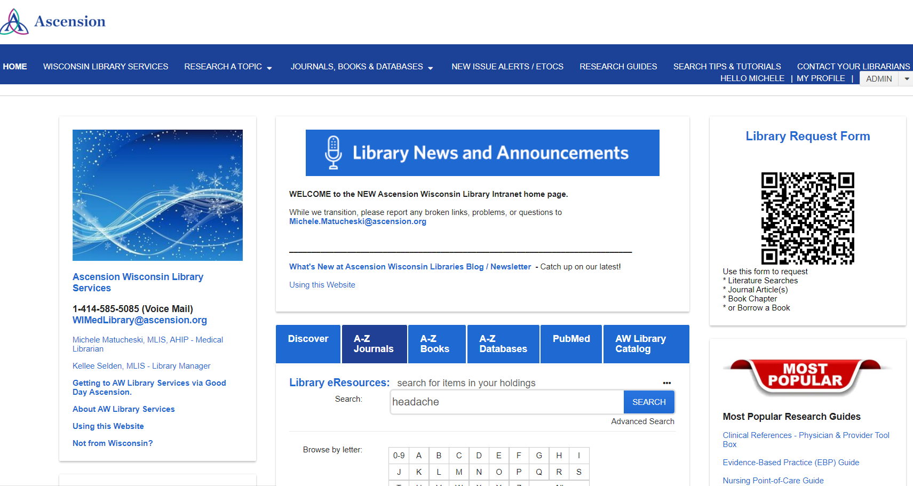913x486 pixels.
Task: Open Nursing Point-of-Care Guide link
Action: [x=773, y=481]
